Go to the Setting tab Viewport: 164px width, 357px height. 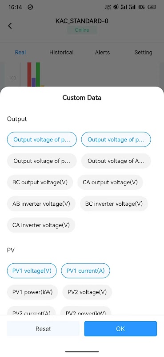point(143,52)
